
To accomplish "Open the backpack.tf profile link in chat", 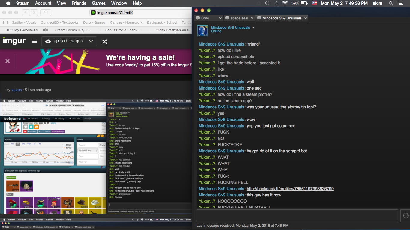I will click(290, 189).
